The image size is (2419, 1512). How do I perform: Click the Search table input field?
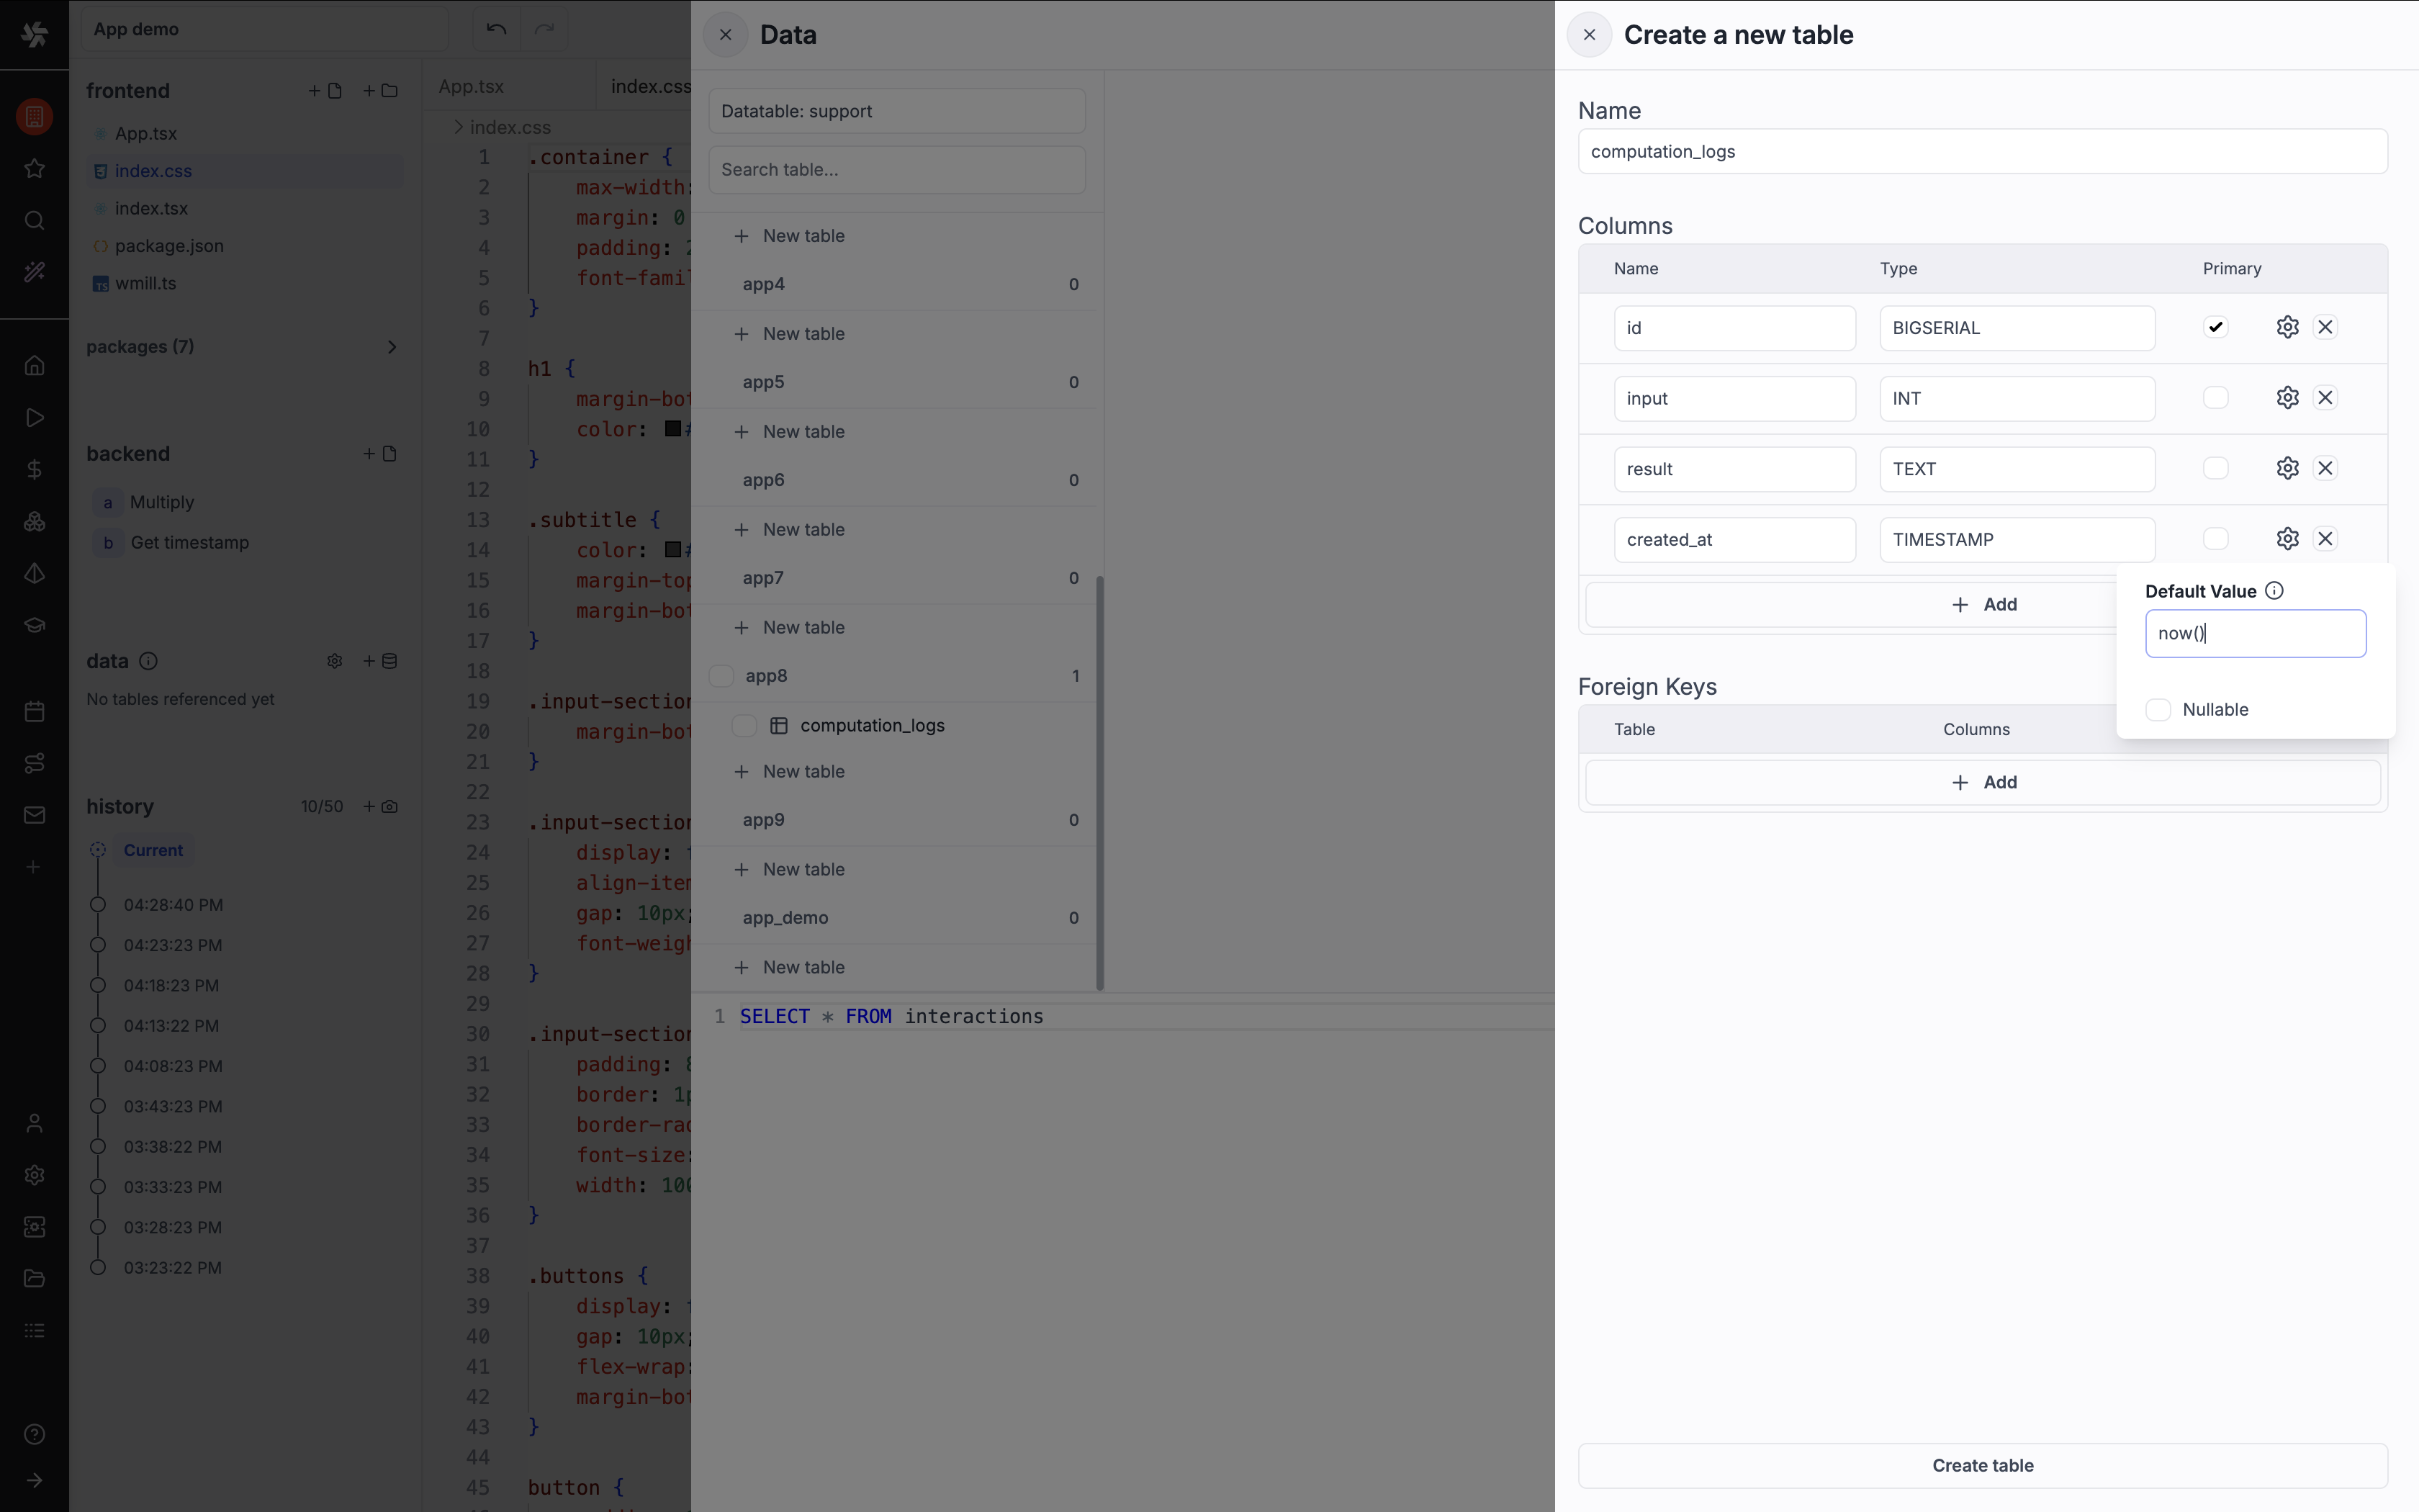pyautogui.click(x=896, y=169)
